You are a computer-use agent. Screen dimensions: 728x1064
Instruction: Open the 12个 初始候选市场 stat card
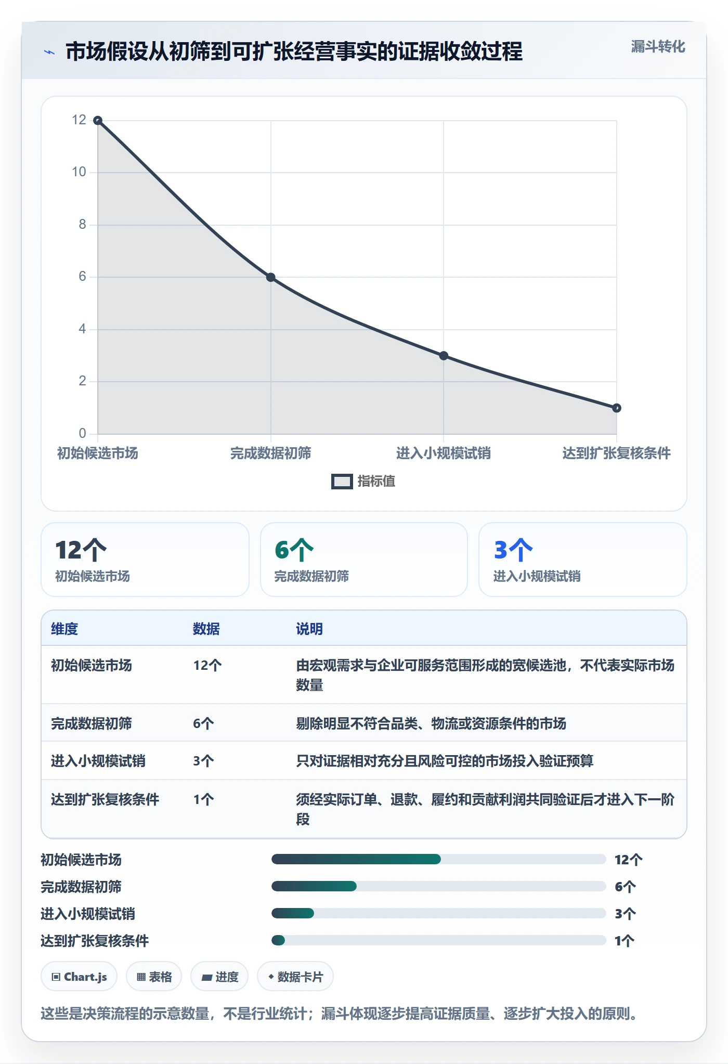[145, 560]
